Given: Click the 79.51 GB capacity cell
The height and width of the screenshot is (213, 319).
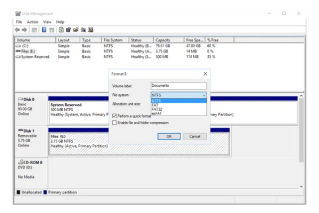Looking at the screenshot, I should (x=163, y=46).
